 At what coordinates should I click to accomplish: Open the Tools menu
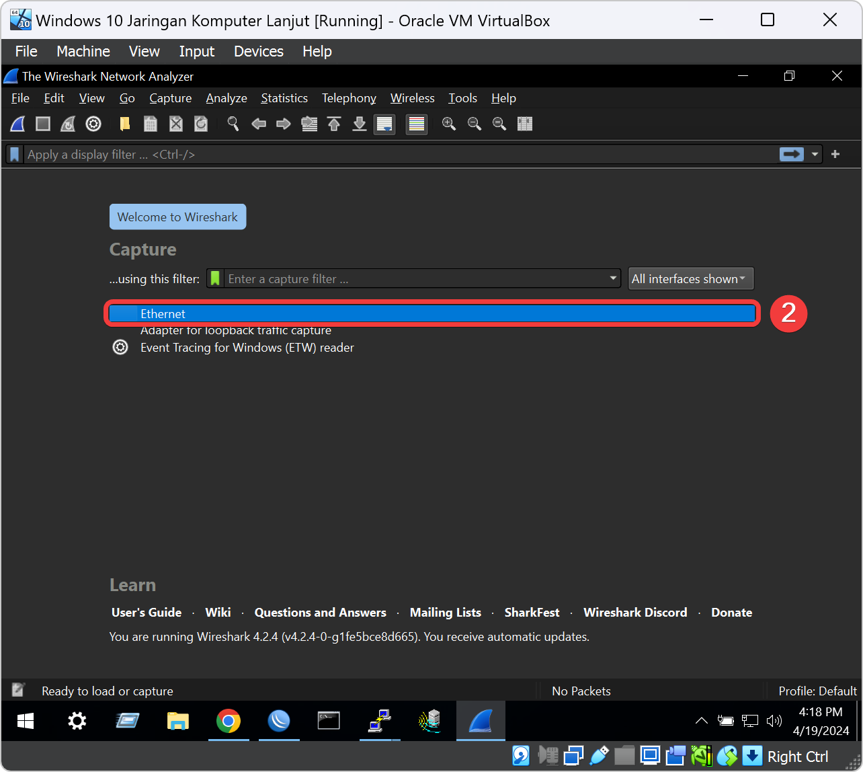click(463, 98)
